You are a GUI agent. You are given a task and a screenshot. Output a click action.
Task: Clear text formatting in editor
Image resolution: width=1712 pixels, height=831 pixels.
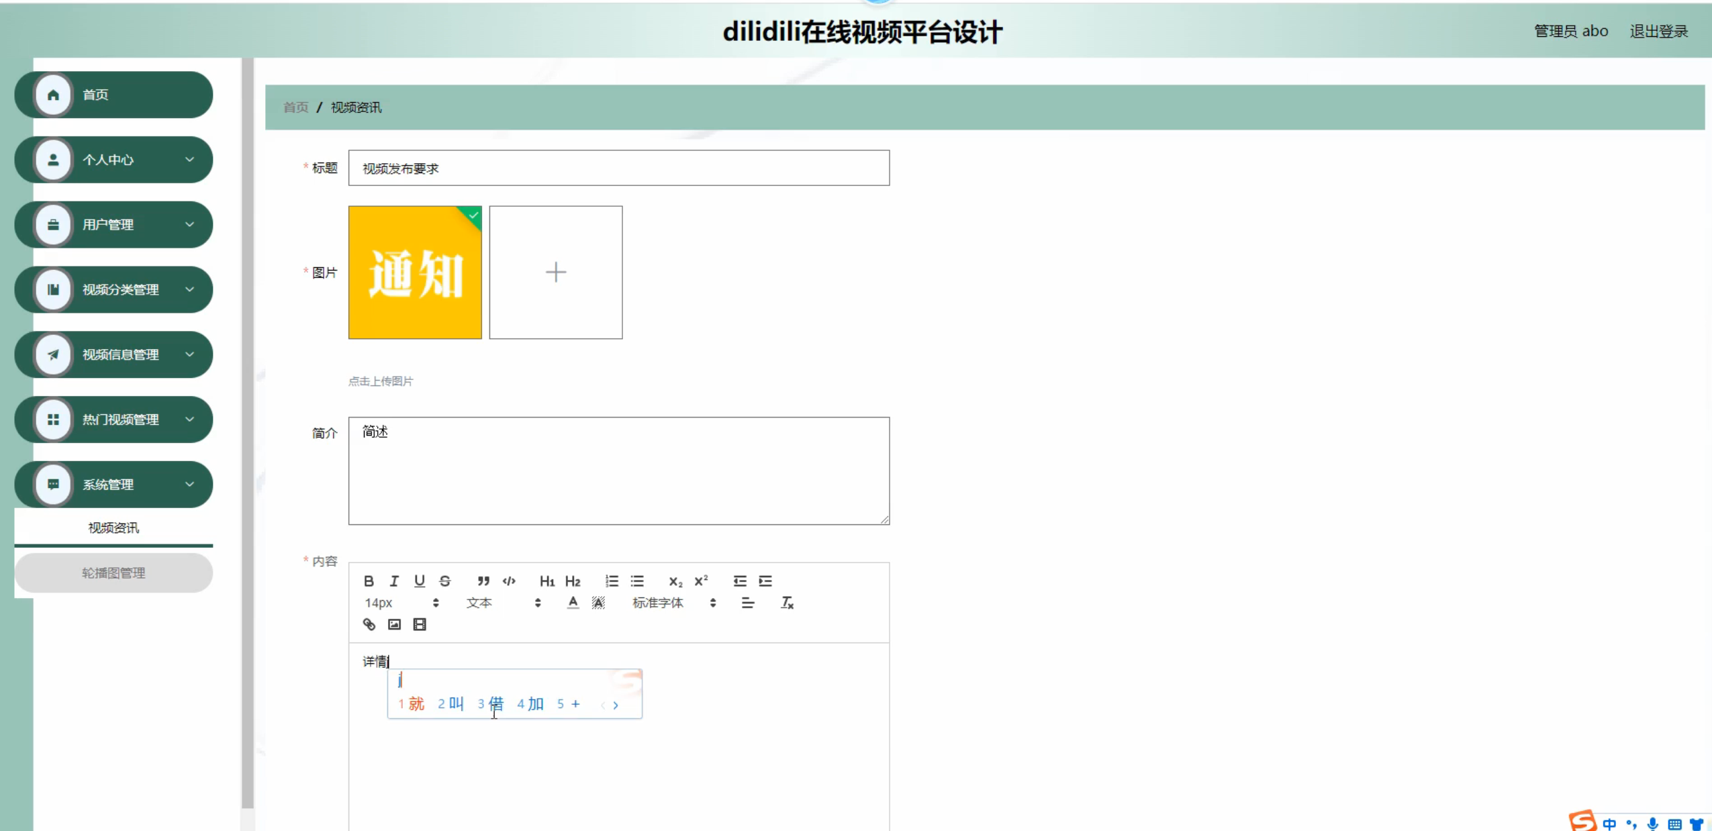tap(787, 603)
